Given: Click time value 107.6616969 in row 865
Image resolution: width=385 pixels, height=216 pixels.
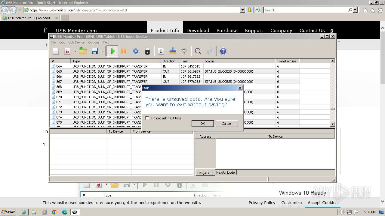Looking at the screenshot, I should pyautogui.click(x=190, y=71).
